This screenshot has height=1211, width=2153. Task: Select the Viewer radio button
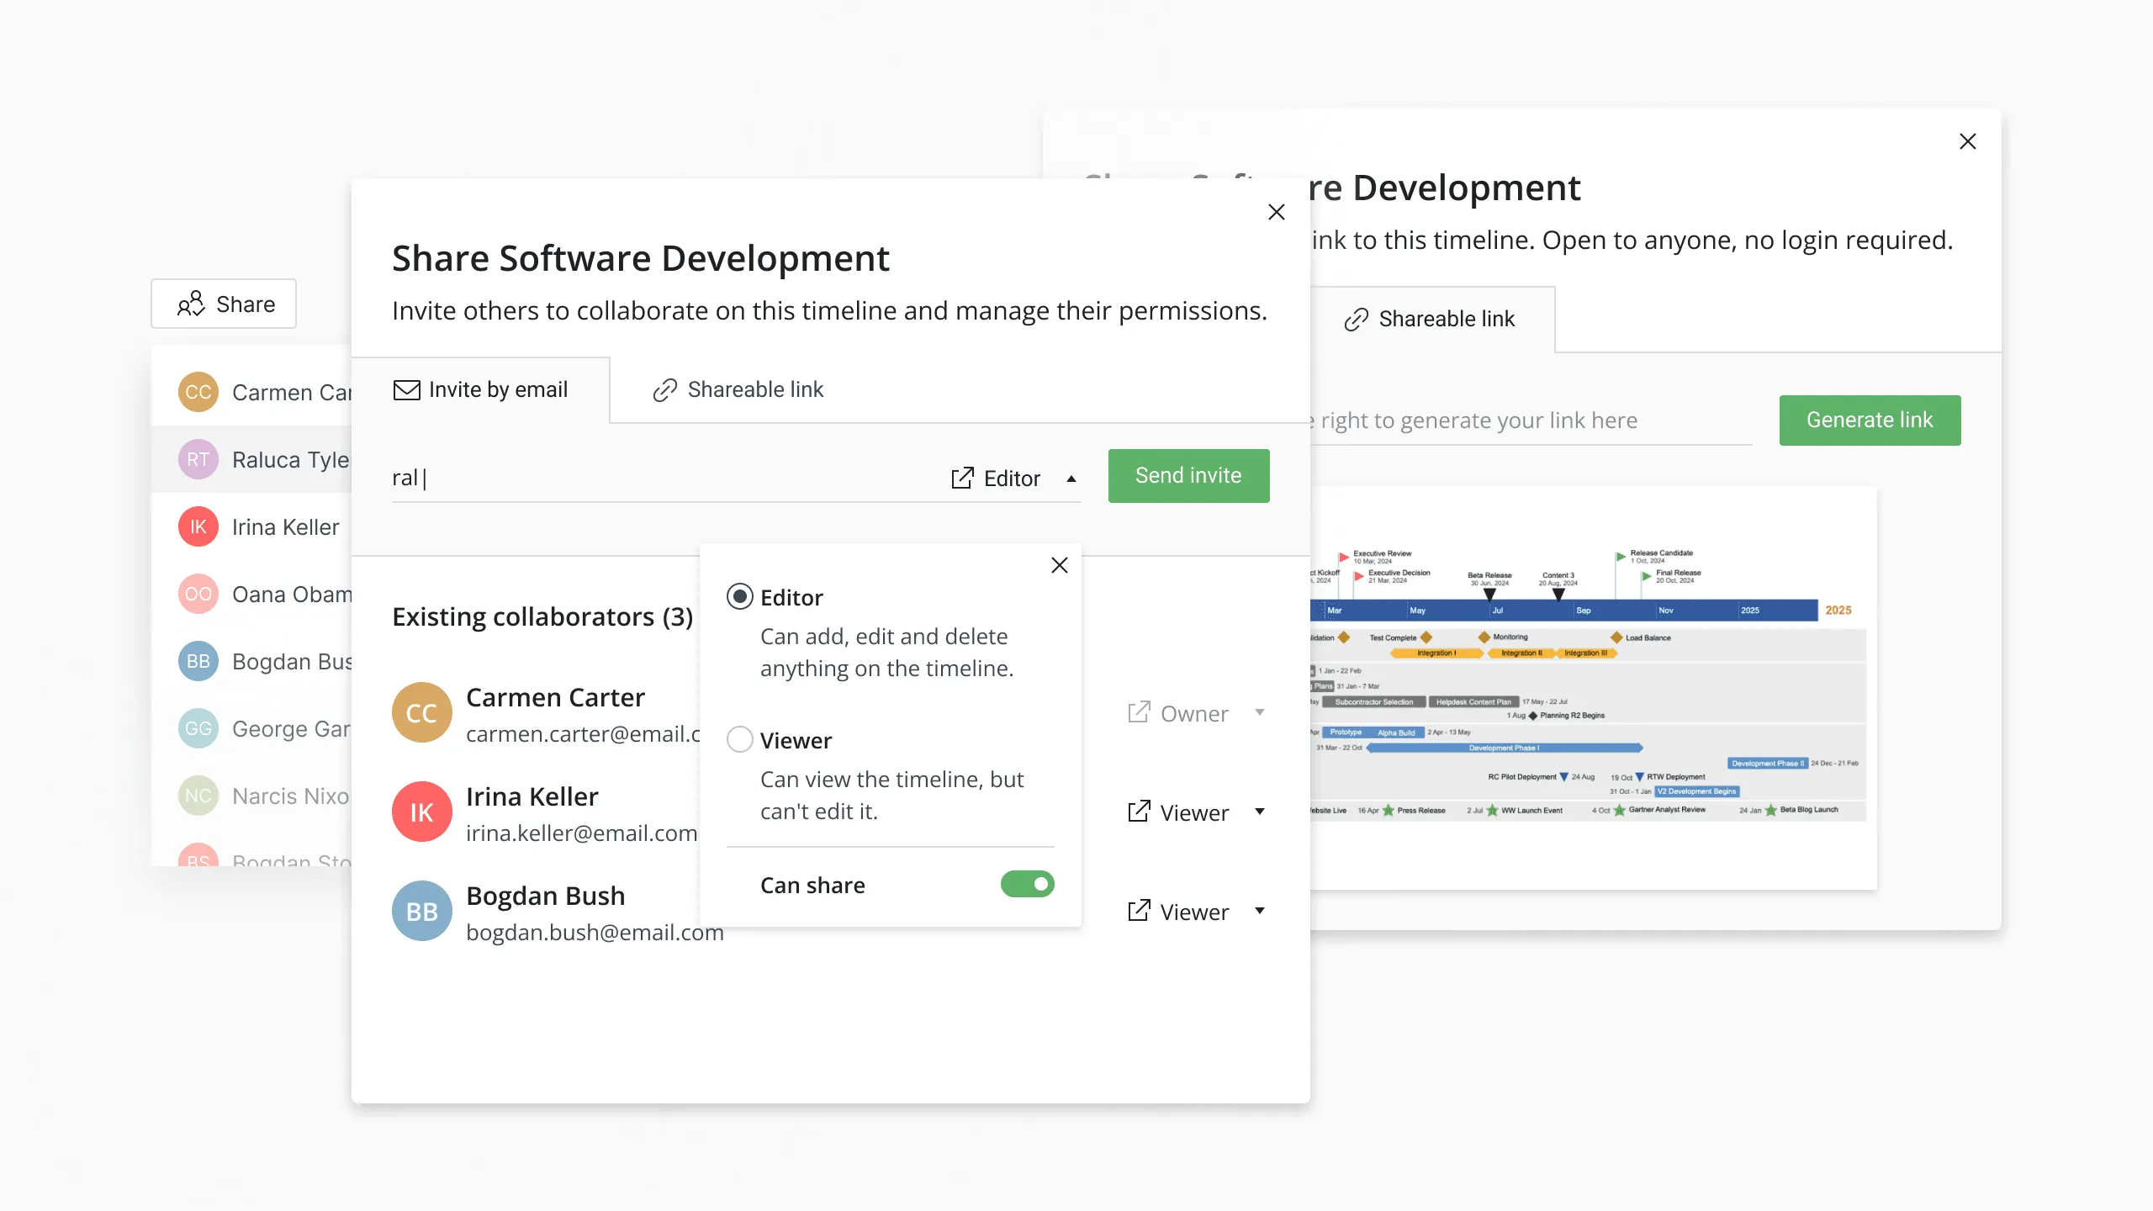pyautogui.click(x=739, y=738)
